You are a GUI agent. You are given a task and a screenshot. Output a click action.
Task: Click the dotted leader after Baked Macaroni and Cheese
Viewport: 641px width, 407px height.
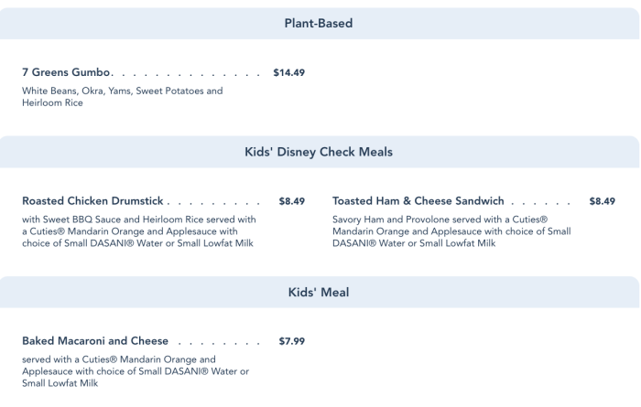click(x=219, y=344)
